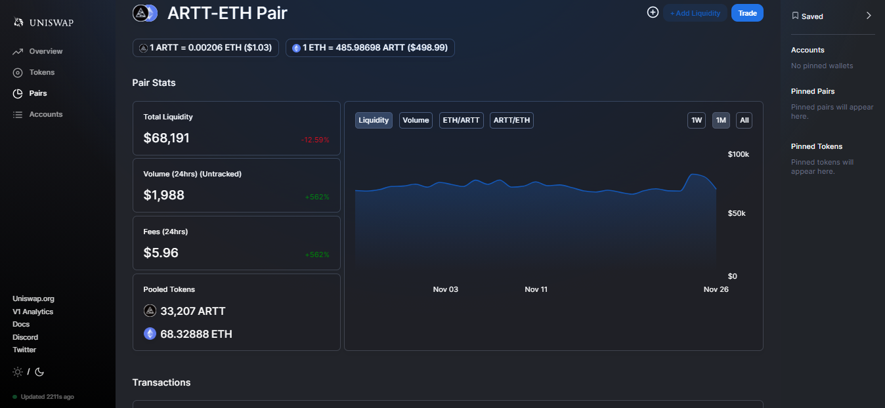Click the -12.59% liquidity change
Viewport: 885px width, 408px height.
(315, 140)
